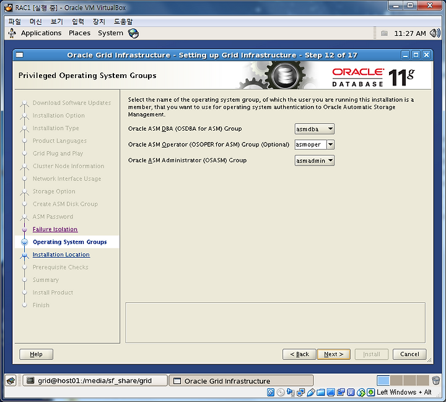The width and height of the screenshot is (446, 402).
Task: Open 장치 menu in VirtualBox
Action: click(x=98, y=22)
